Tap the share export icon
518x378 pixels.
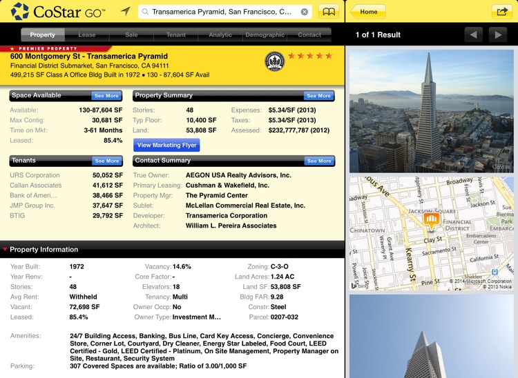[x=502, y=12]
